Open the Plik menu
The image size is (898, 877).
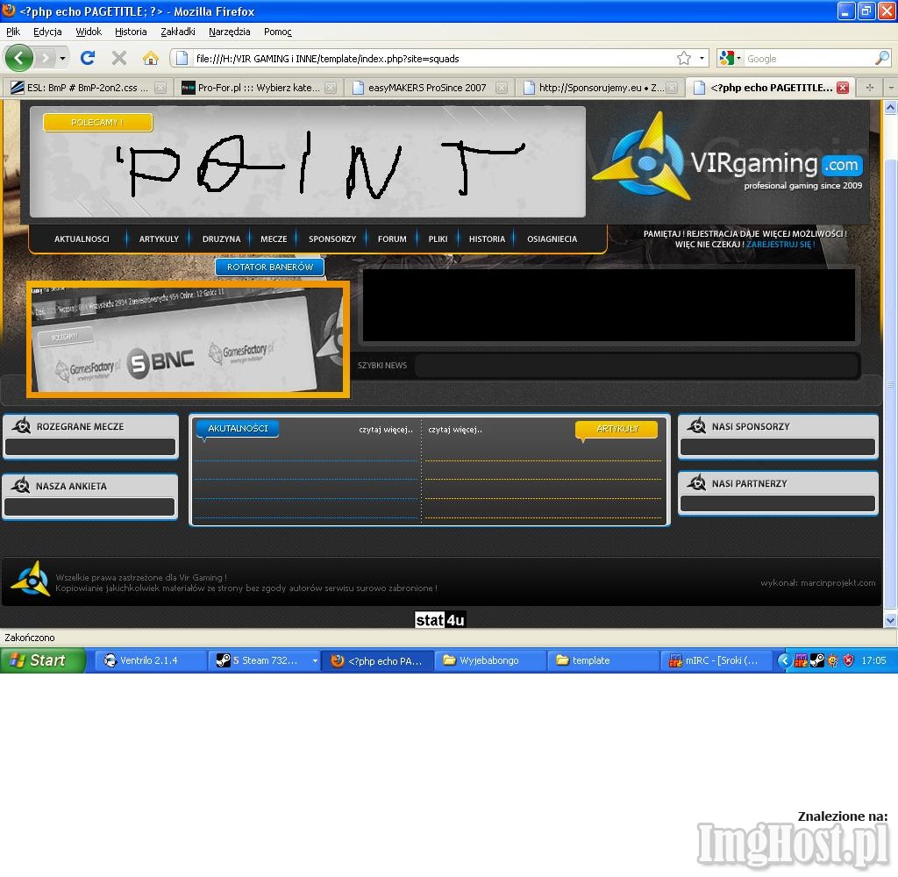[13, 32]
